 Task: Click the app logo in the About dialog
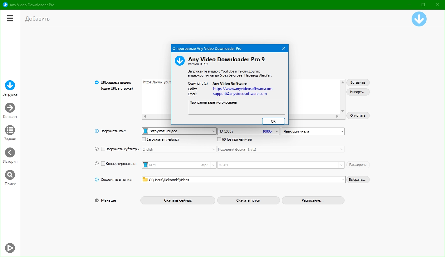coord(180,61)
